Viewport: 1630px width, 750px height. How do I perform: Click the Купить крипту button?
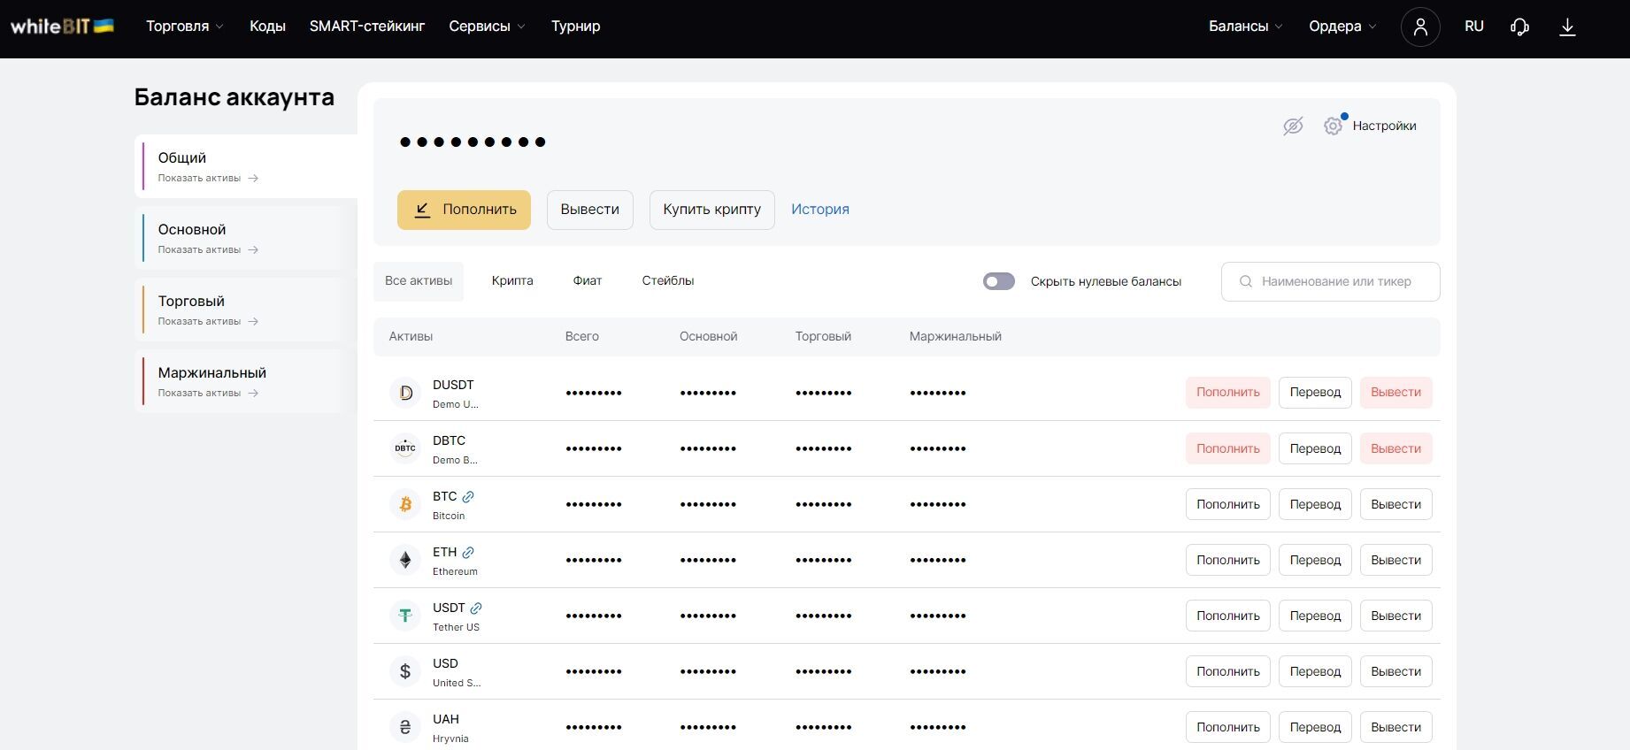[712, 210]
